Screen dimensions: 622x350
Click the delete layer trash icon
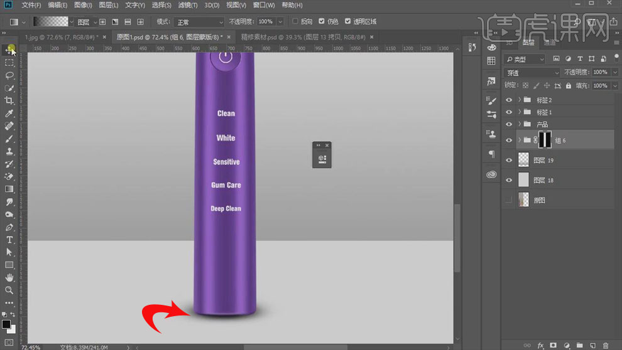(x=606, y=345)
